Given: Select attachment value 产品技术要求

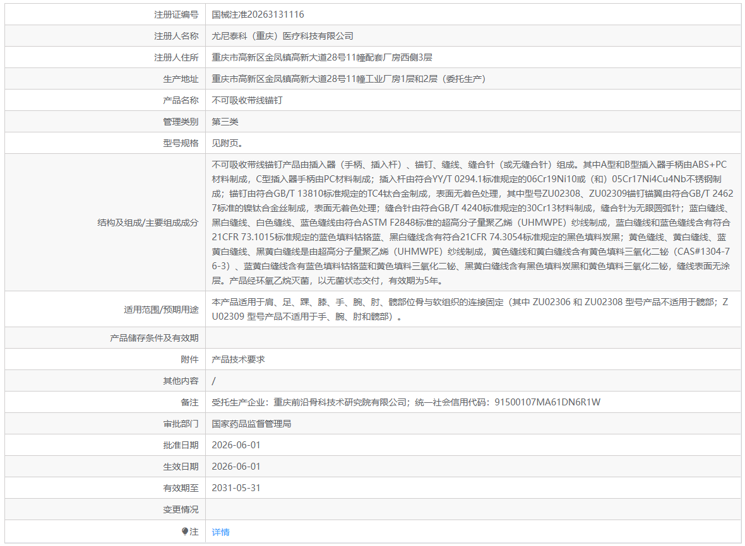Looking at the screenshot, I should (x=238, y=359).
